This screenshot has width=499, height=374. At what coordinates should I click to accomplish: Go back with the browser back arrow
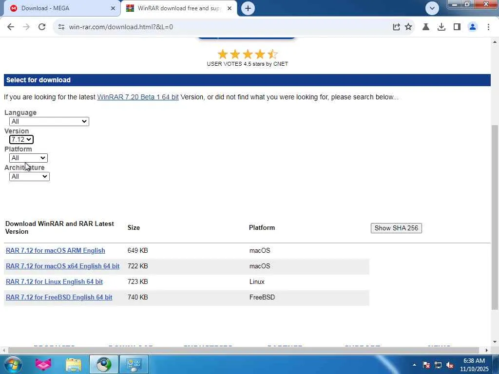tap(11, 27)
